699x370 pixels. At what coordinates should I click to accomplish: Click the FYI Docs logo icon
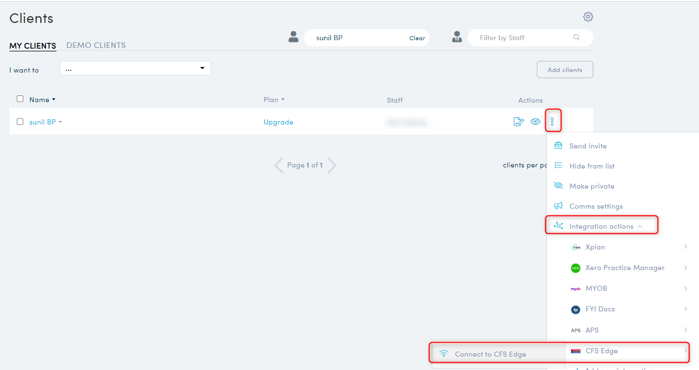(575, 309)
